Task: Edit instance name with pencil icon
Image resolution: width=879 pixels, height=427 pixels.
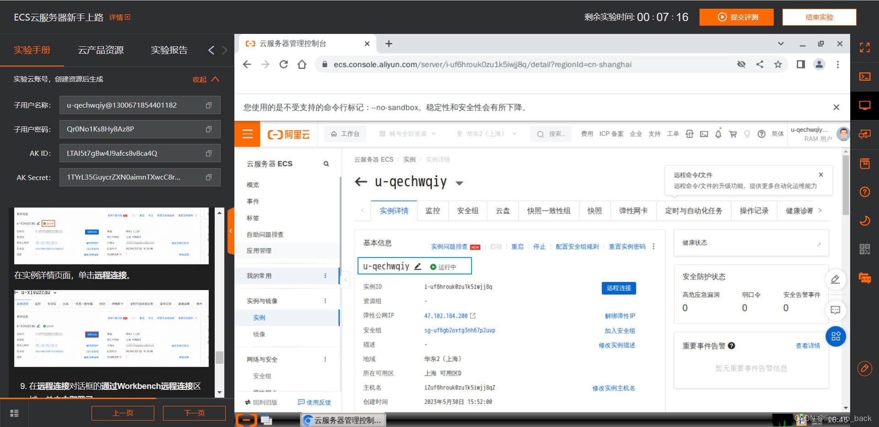Action: coord(418,266)
